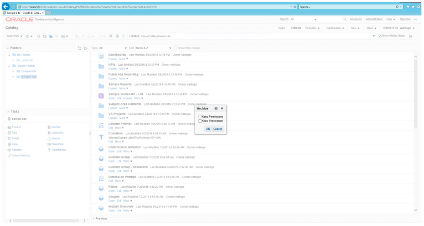Viewport: 424px width, 226px height.
Task: Click the catalog toolbar copy icon
Action: [x=117, y=36]
